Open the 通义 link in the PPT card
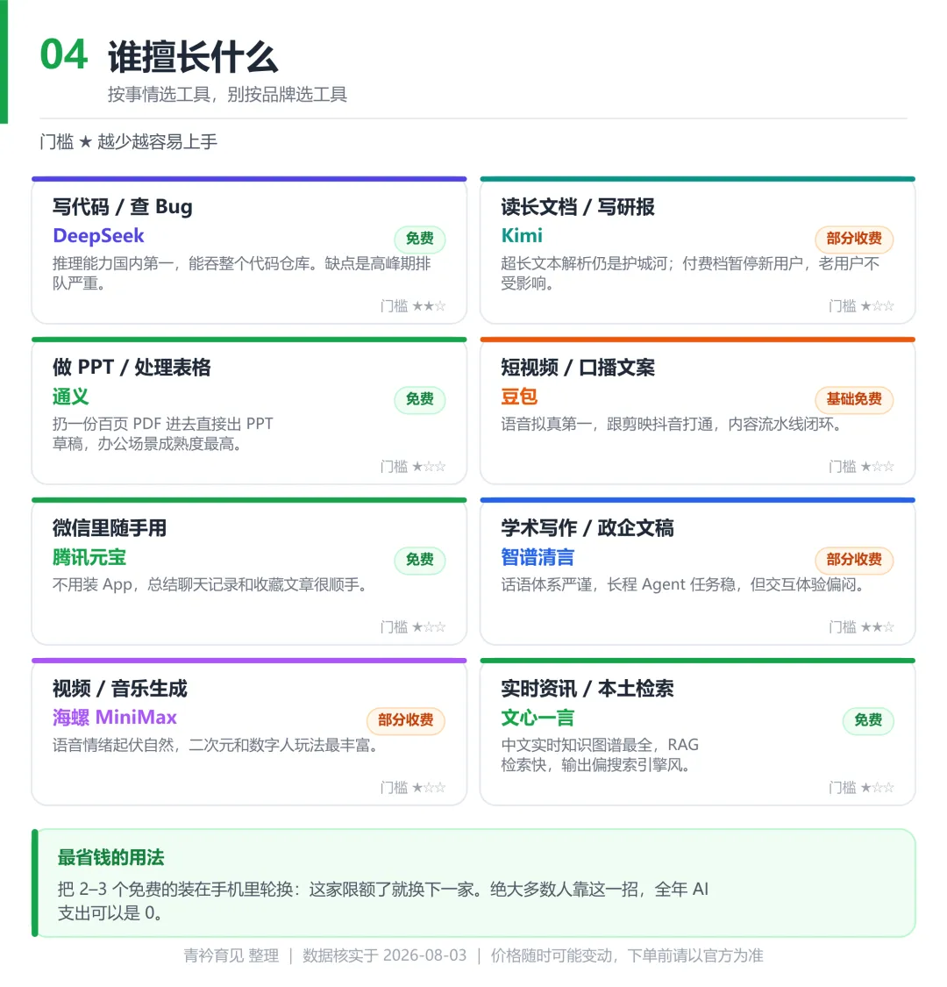 (x=70, y=397)
